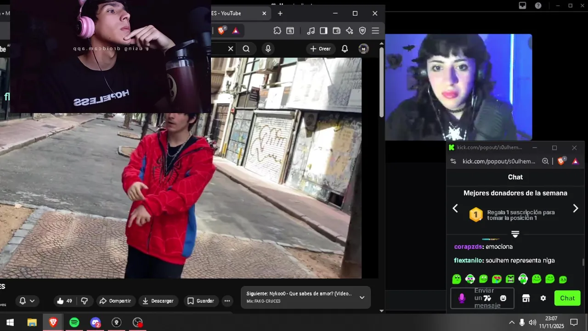Open Windows Start menu
Image resolution: width=588 pixels, height=331 pixels.
point(10,322)
